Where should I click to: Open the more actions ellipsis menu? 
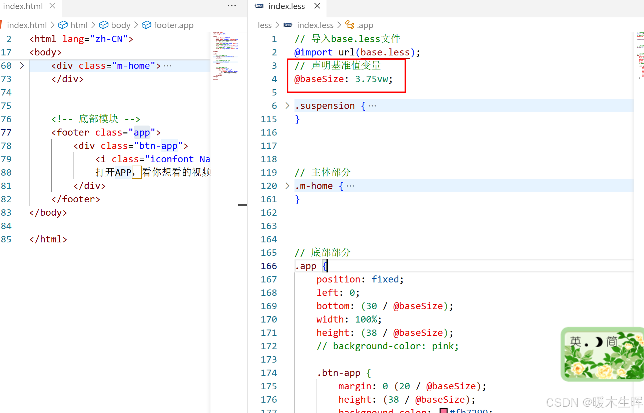[x=232, y=6]
